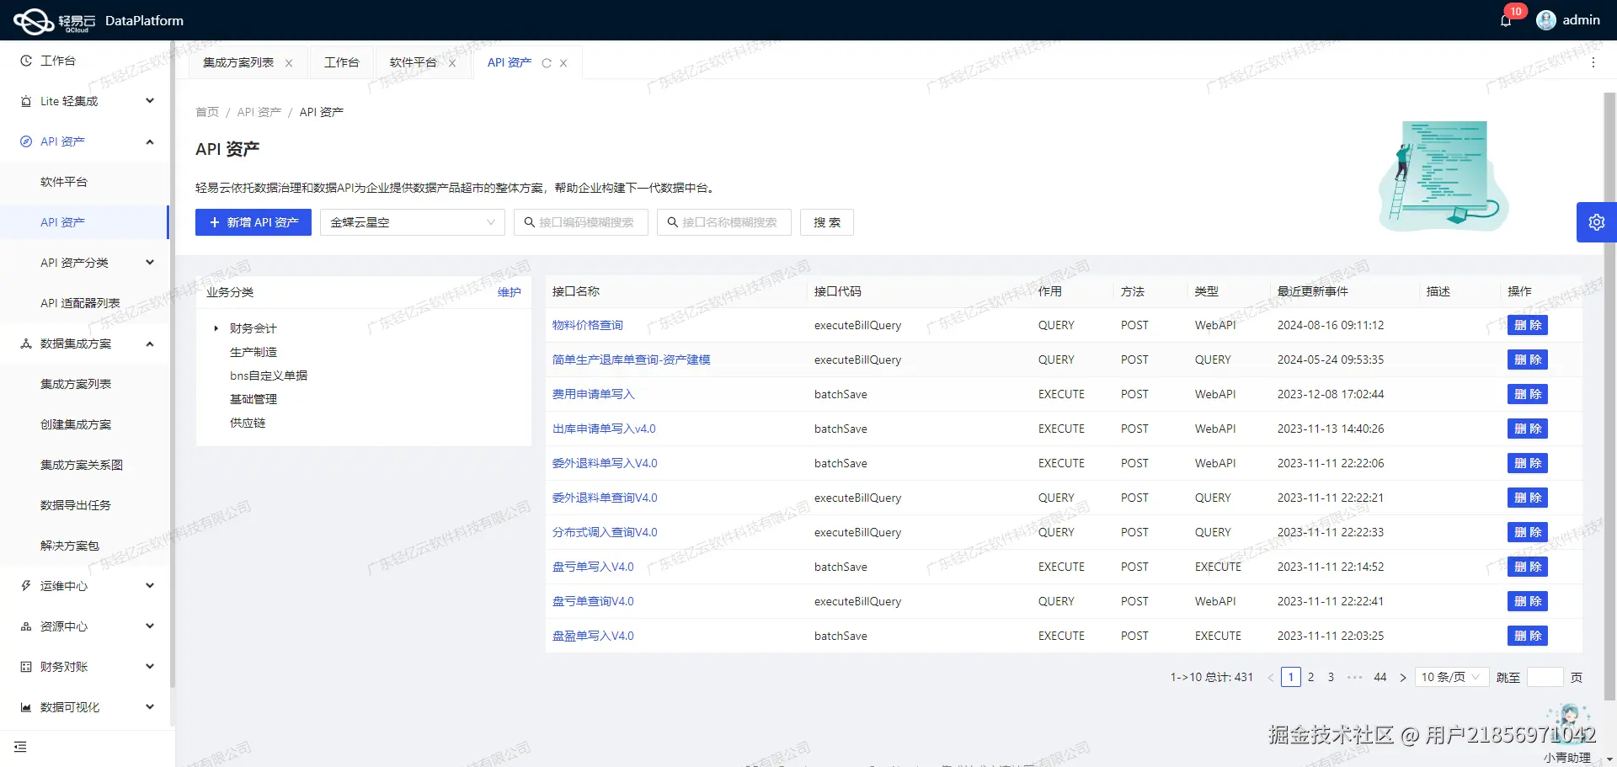1617x767 pixels.
Task: Click the 数据集成方案 sidebar icon
Action: click(25, 344)
